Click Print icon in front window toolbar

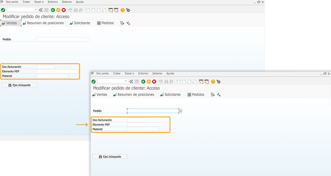[x=161, y=82]
